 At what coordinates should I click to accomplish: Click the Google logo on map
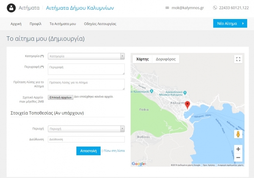point(138,164)
